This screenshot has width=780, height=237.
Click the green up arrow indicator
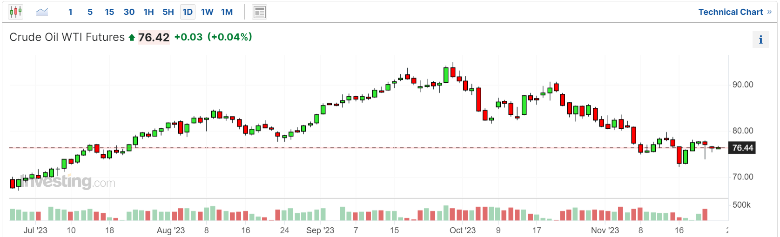coord(132,38)
